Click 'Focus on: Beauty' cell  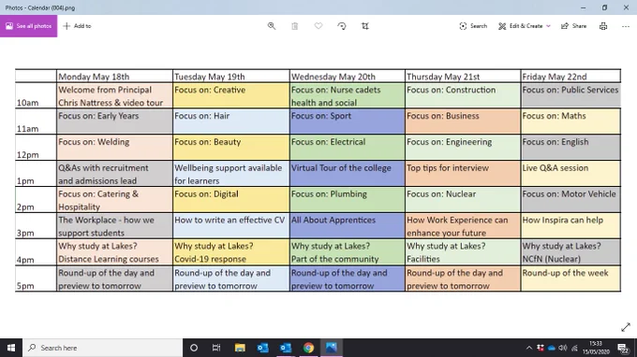tap(230, 148)
